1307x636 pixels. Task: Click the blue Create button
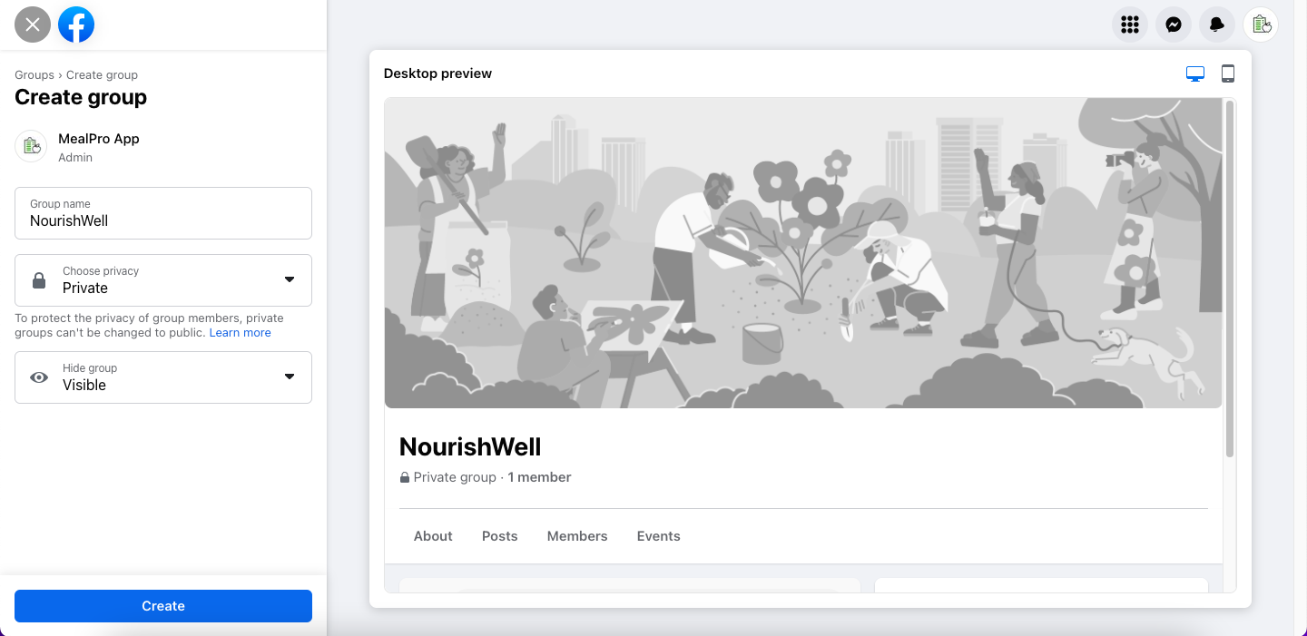tap(163, 606)
